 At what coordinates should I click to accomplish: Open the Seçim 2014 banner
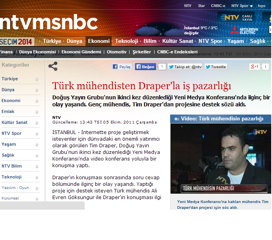point(17,42)
